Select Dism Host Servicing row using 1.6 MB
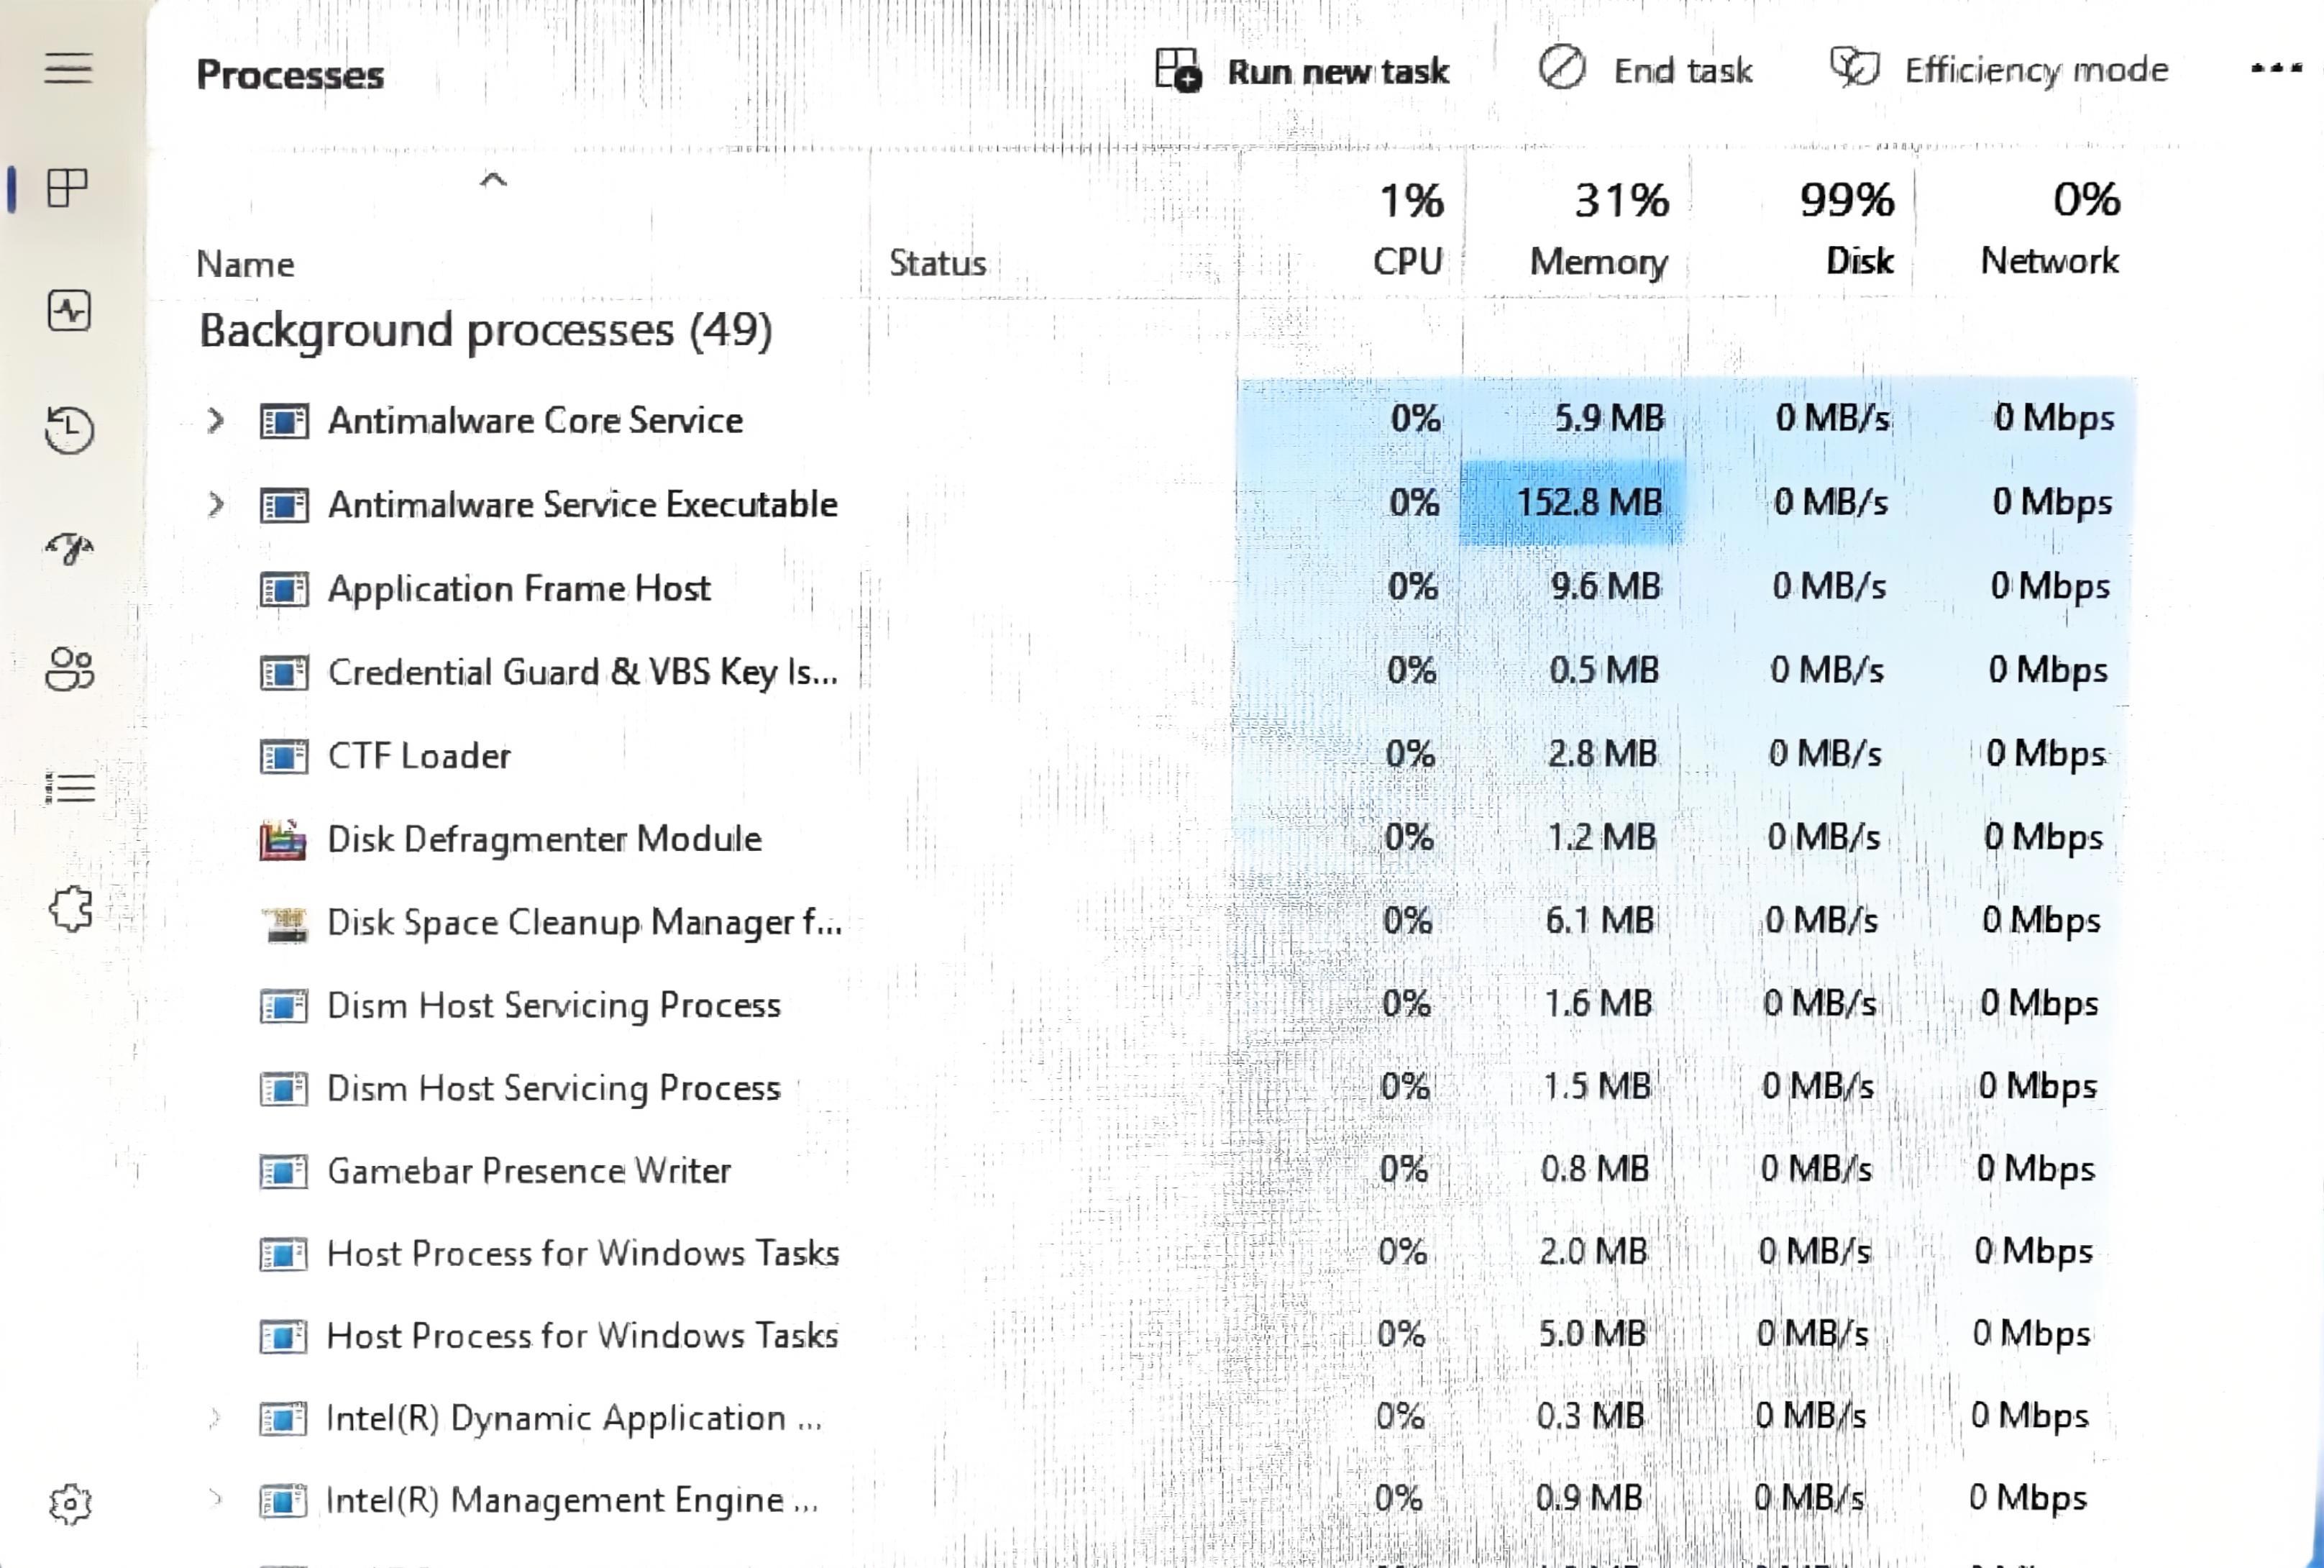2324x1568 pixels. point(1598,1003)
